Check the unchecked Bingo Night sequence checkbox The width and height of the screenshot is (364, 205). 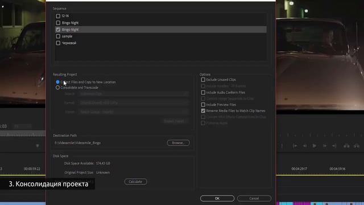58,23
